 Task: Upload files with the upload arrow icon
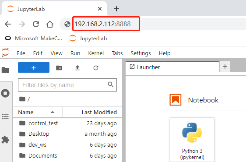click(77, 68)
